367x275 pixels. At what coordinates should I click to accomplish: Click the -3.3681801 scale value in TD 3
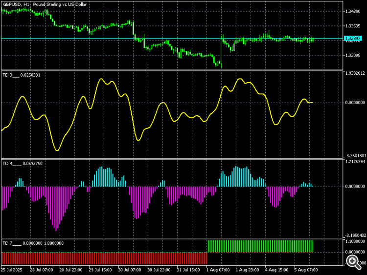(356, 156)
